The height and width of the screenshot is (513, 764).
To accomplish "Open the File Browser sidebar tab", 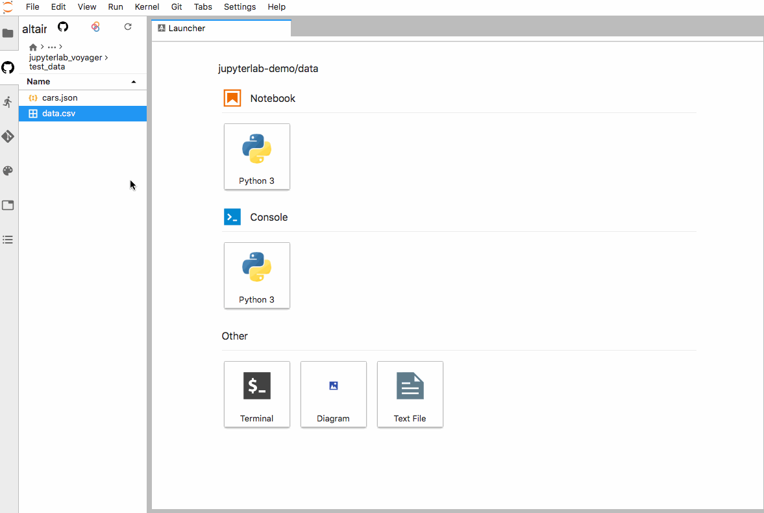I will (8, 33).
